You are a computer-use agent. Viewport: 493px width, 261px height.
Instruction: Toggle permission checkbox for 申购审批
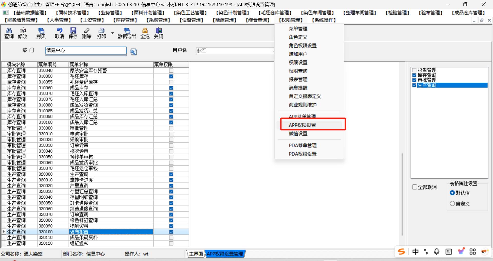[x=171, y=134]
